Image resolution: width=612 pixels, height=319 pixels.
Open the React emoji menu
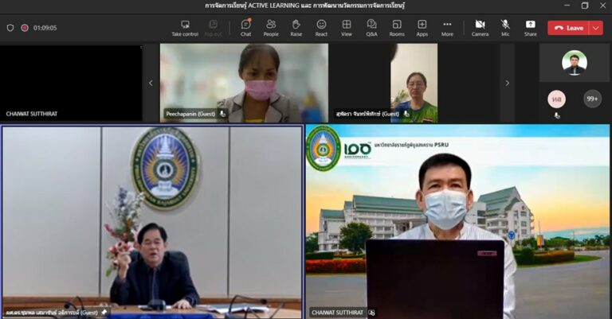(x=321, y=28)
